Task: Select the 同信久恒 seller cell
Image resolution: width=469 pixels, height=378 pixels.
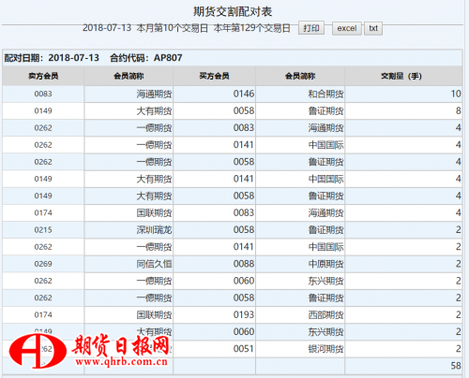Action: pos(129,264)
